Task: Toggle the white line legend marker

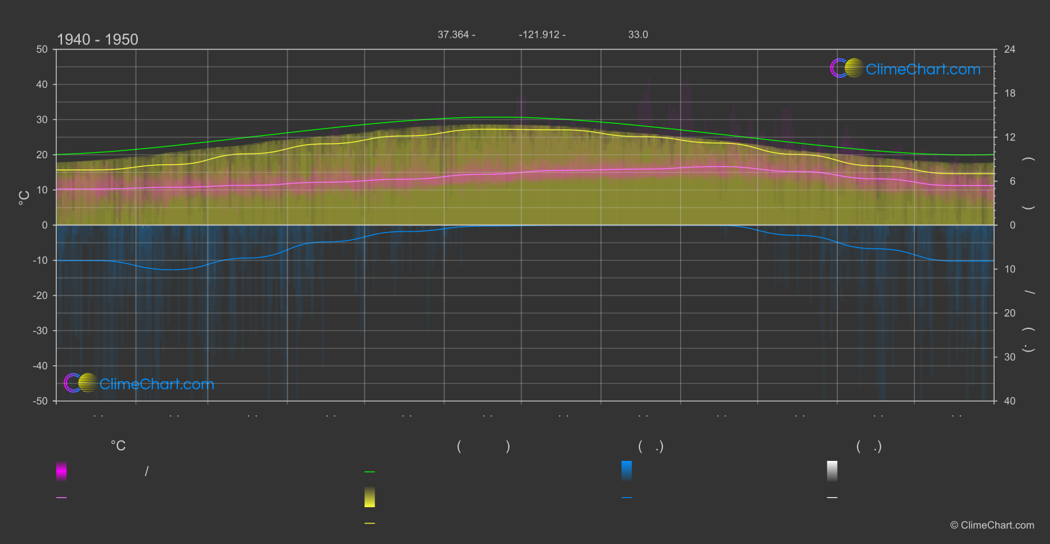Action: (x=832, y=498)
